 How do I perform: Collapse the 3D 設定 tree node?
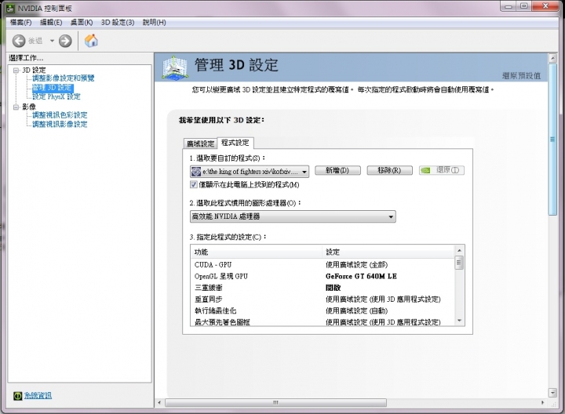[16, 71]
